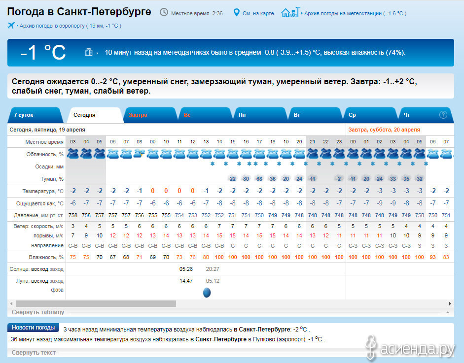The width and height of the screenshot is (464, 363).
Task: Collapse arrow at right of 'Свернуть таблицу'
Action: coord(448,312)
